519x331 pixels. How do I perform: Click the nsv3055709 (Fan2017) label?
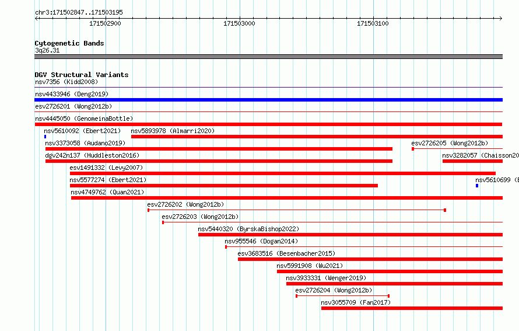pos(356,302)
